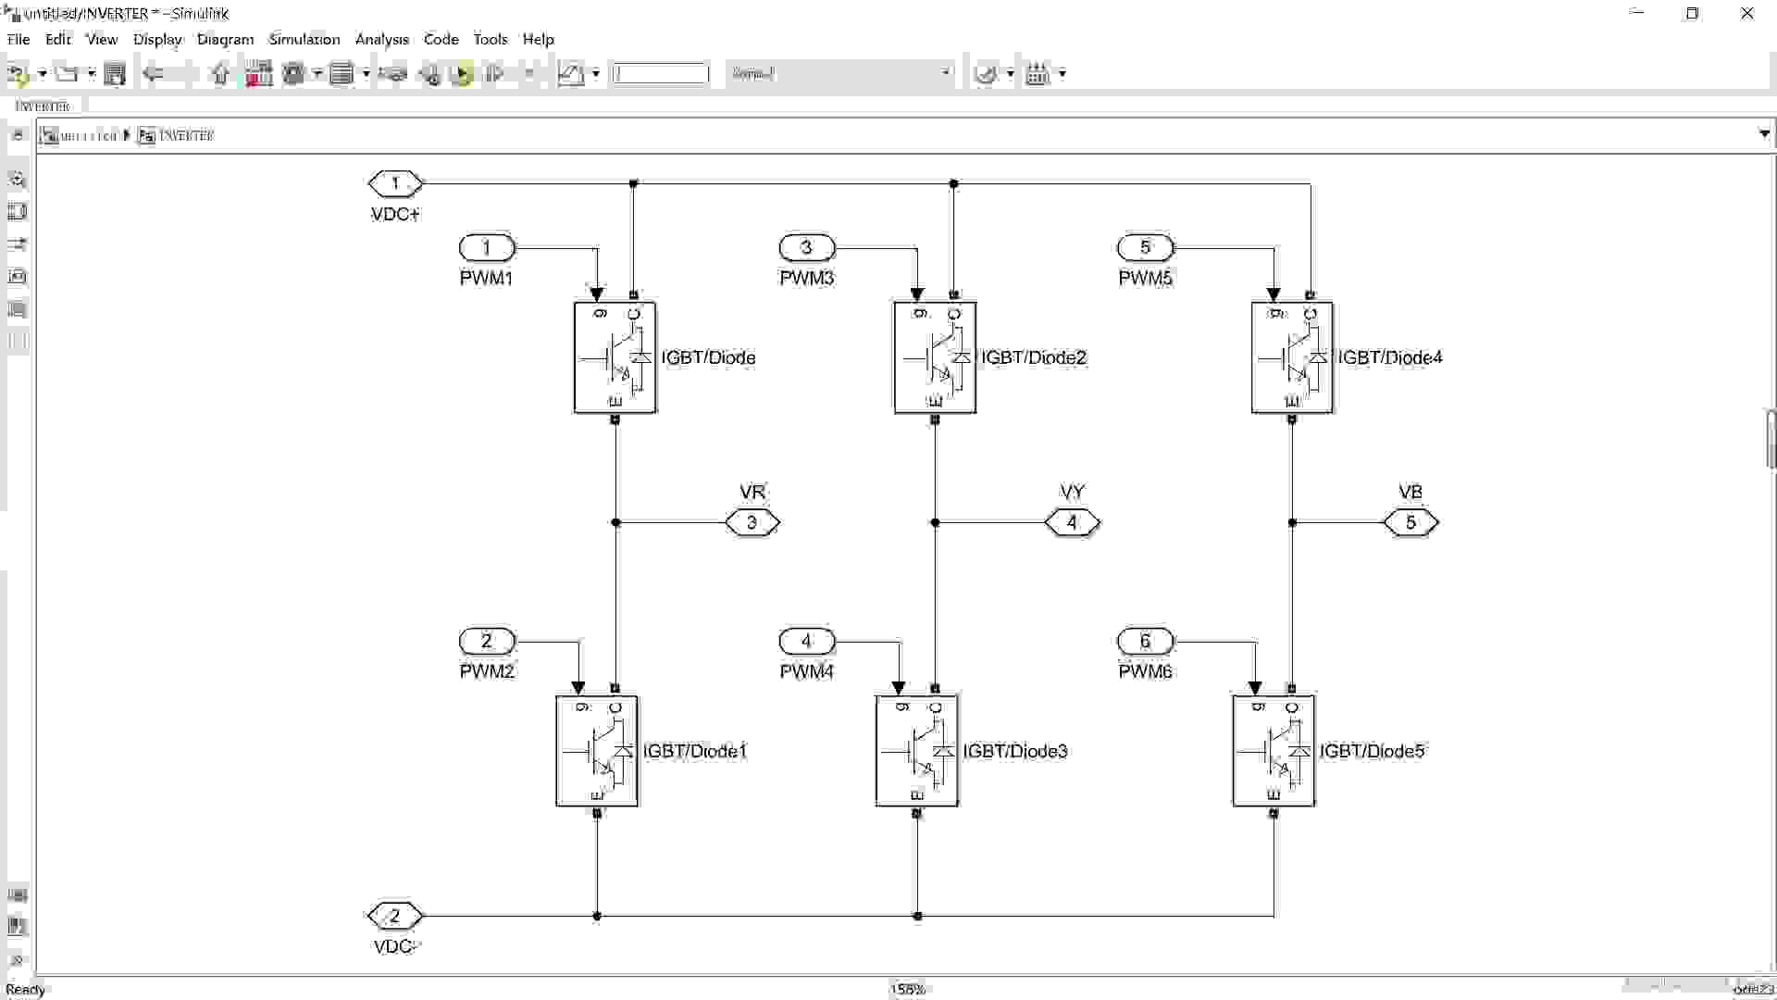Expand the explorer bar history dropdown
This screenshot has height=1000, width=1777.
pos(1764,135)
